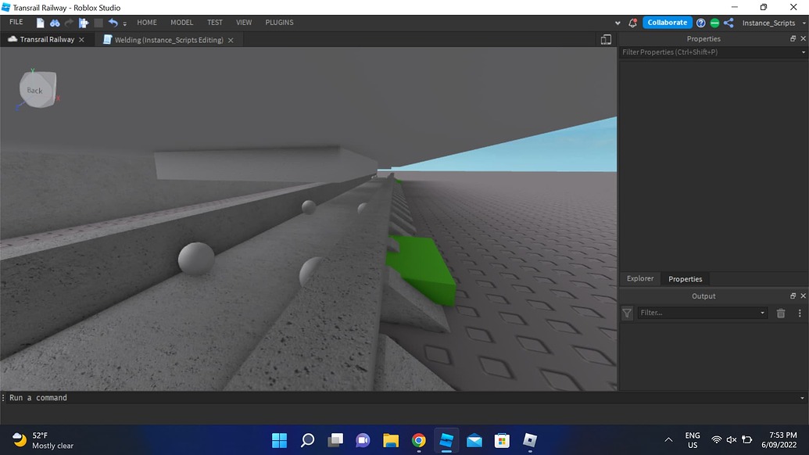The width and height of the screenshot is (809, 455).
Task: Open the Studio notifications bell
Action: (632, 23)
